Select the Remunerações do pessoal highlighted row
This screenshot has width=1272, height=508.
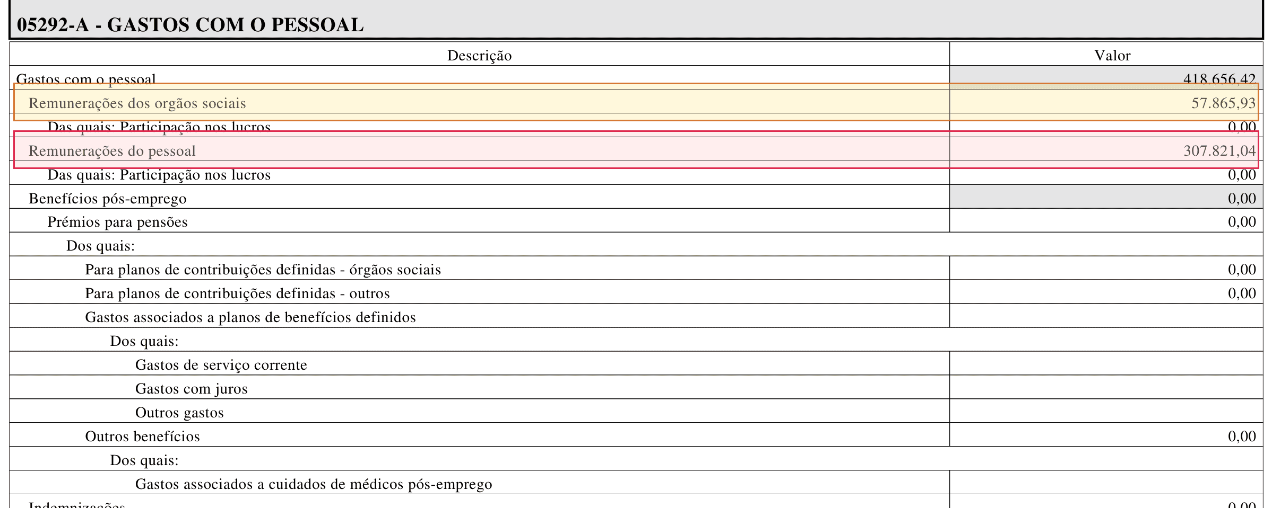click(x=636, y=150)
